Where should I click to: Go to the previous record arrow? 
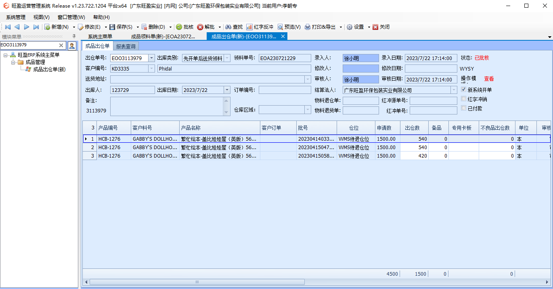17,27
